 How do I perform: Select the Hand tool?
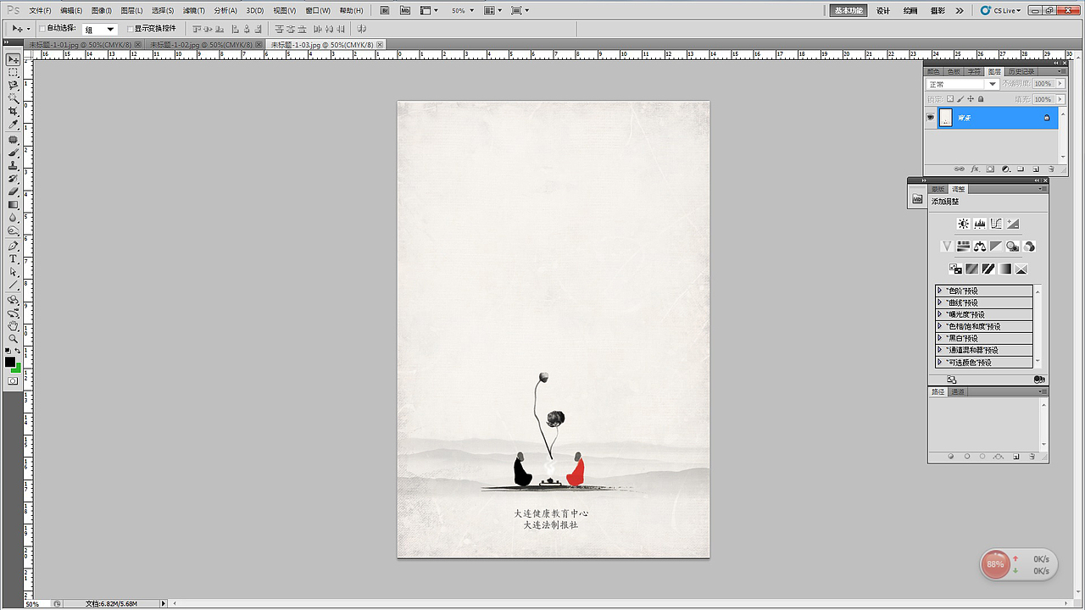click(13, 325)
